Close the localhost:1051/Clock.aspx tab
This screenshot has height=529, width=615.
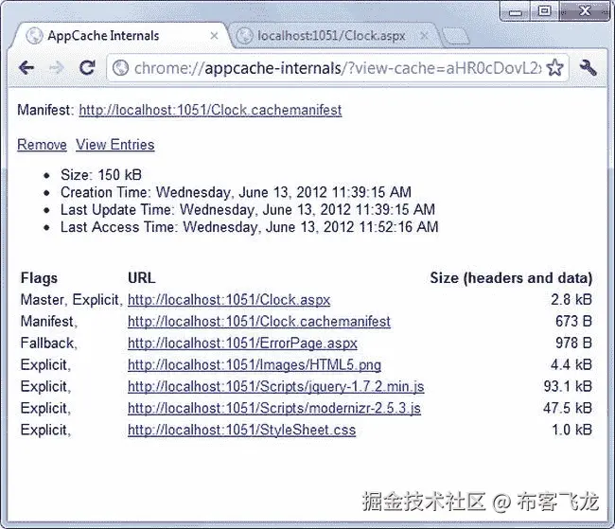click(x=424, y=36)
